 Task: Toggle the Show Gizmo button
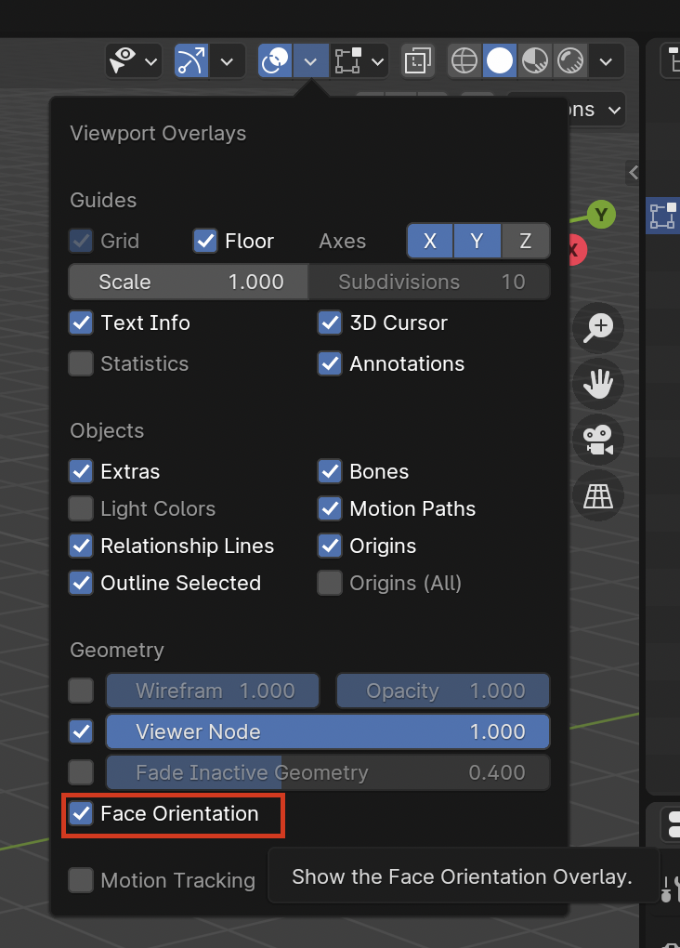[x=191, y=62]
